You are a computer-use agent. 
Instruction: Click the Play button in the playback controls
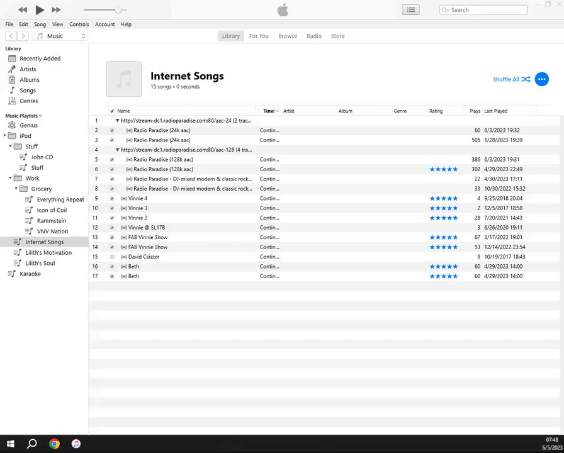[x=40, y=9]
